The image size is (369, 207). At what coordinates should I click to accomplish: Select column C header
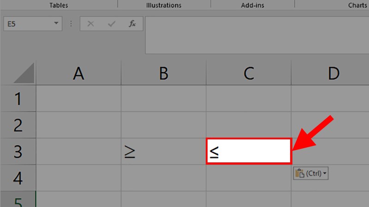(x=249, y=73)
